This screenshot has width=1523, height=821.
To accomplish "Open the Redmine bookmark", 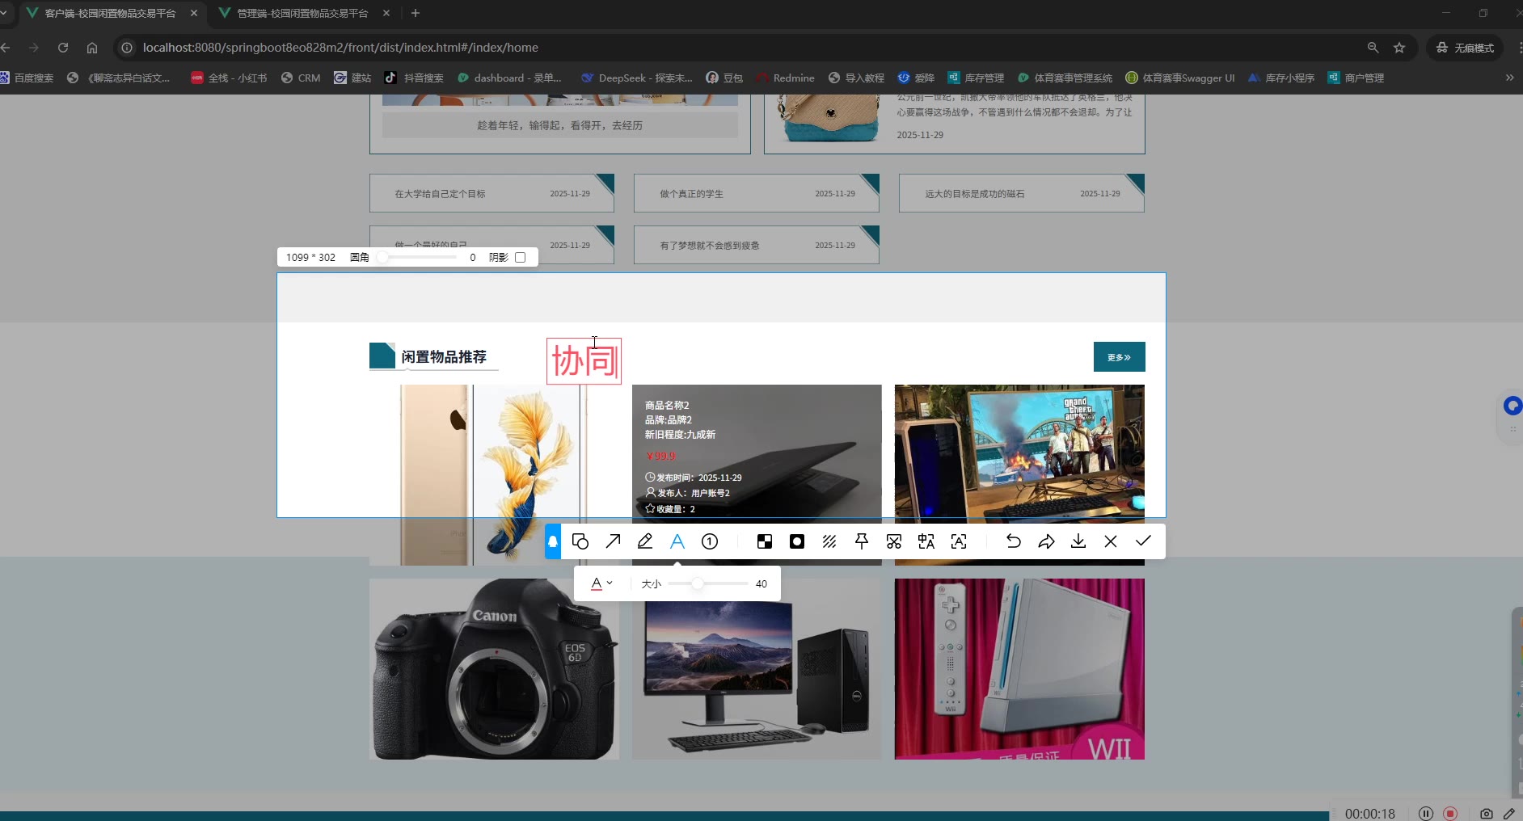I will click(785, 78).
